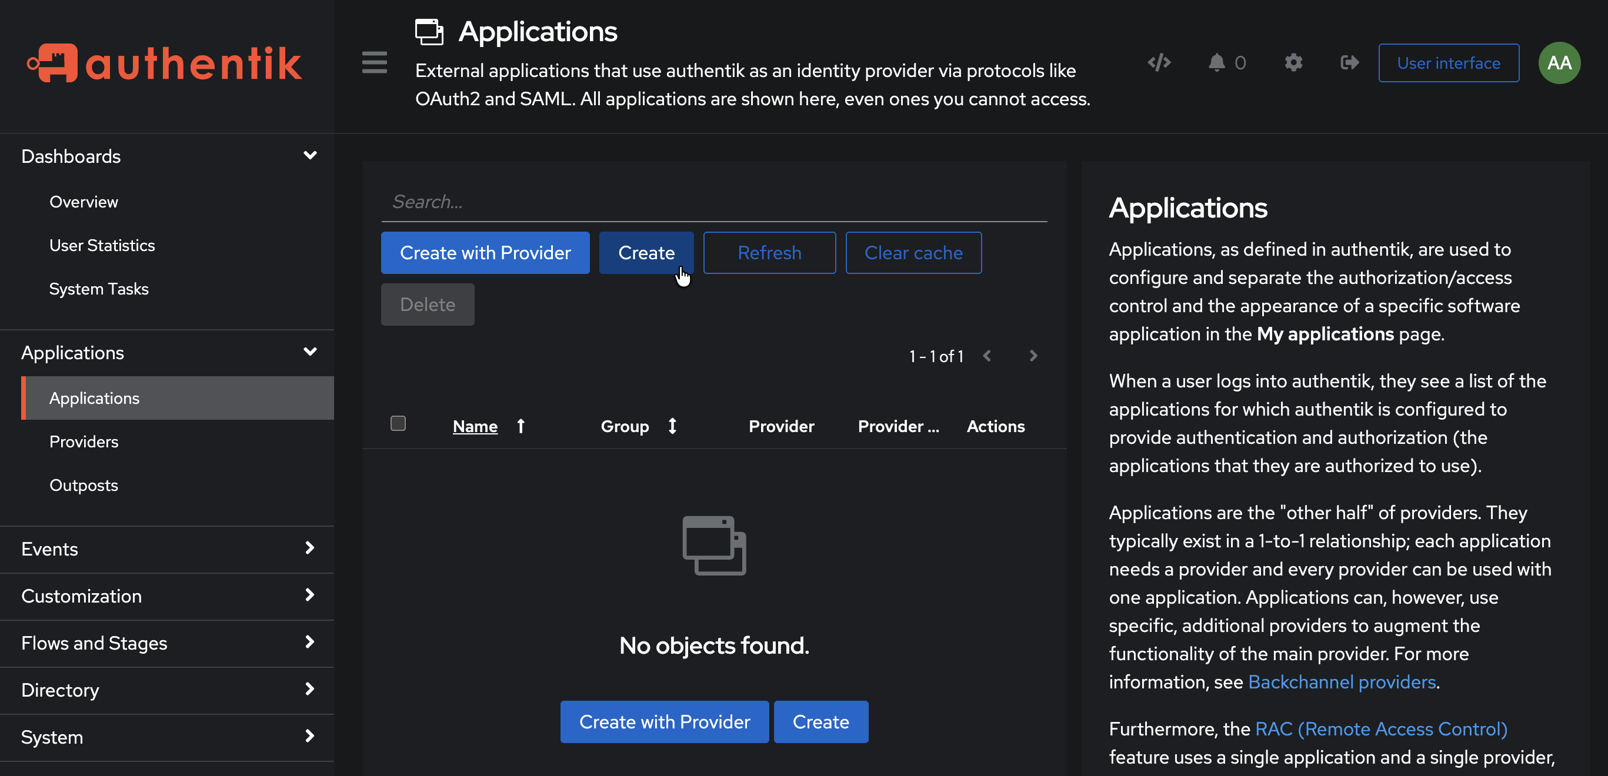Open the settings gear icon
Image resolution: width=1608 pixels, height=776 pixels.
click(x=1293, y=62)
